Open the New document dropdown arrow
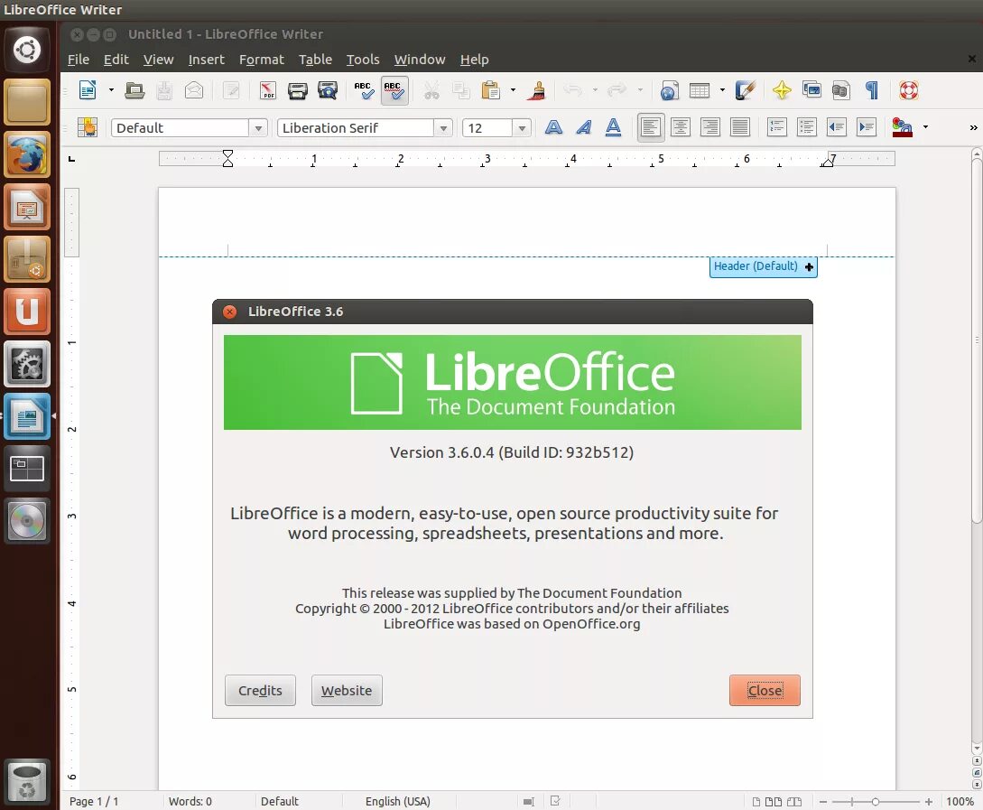 click(x=111, y=90)
